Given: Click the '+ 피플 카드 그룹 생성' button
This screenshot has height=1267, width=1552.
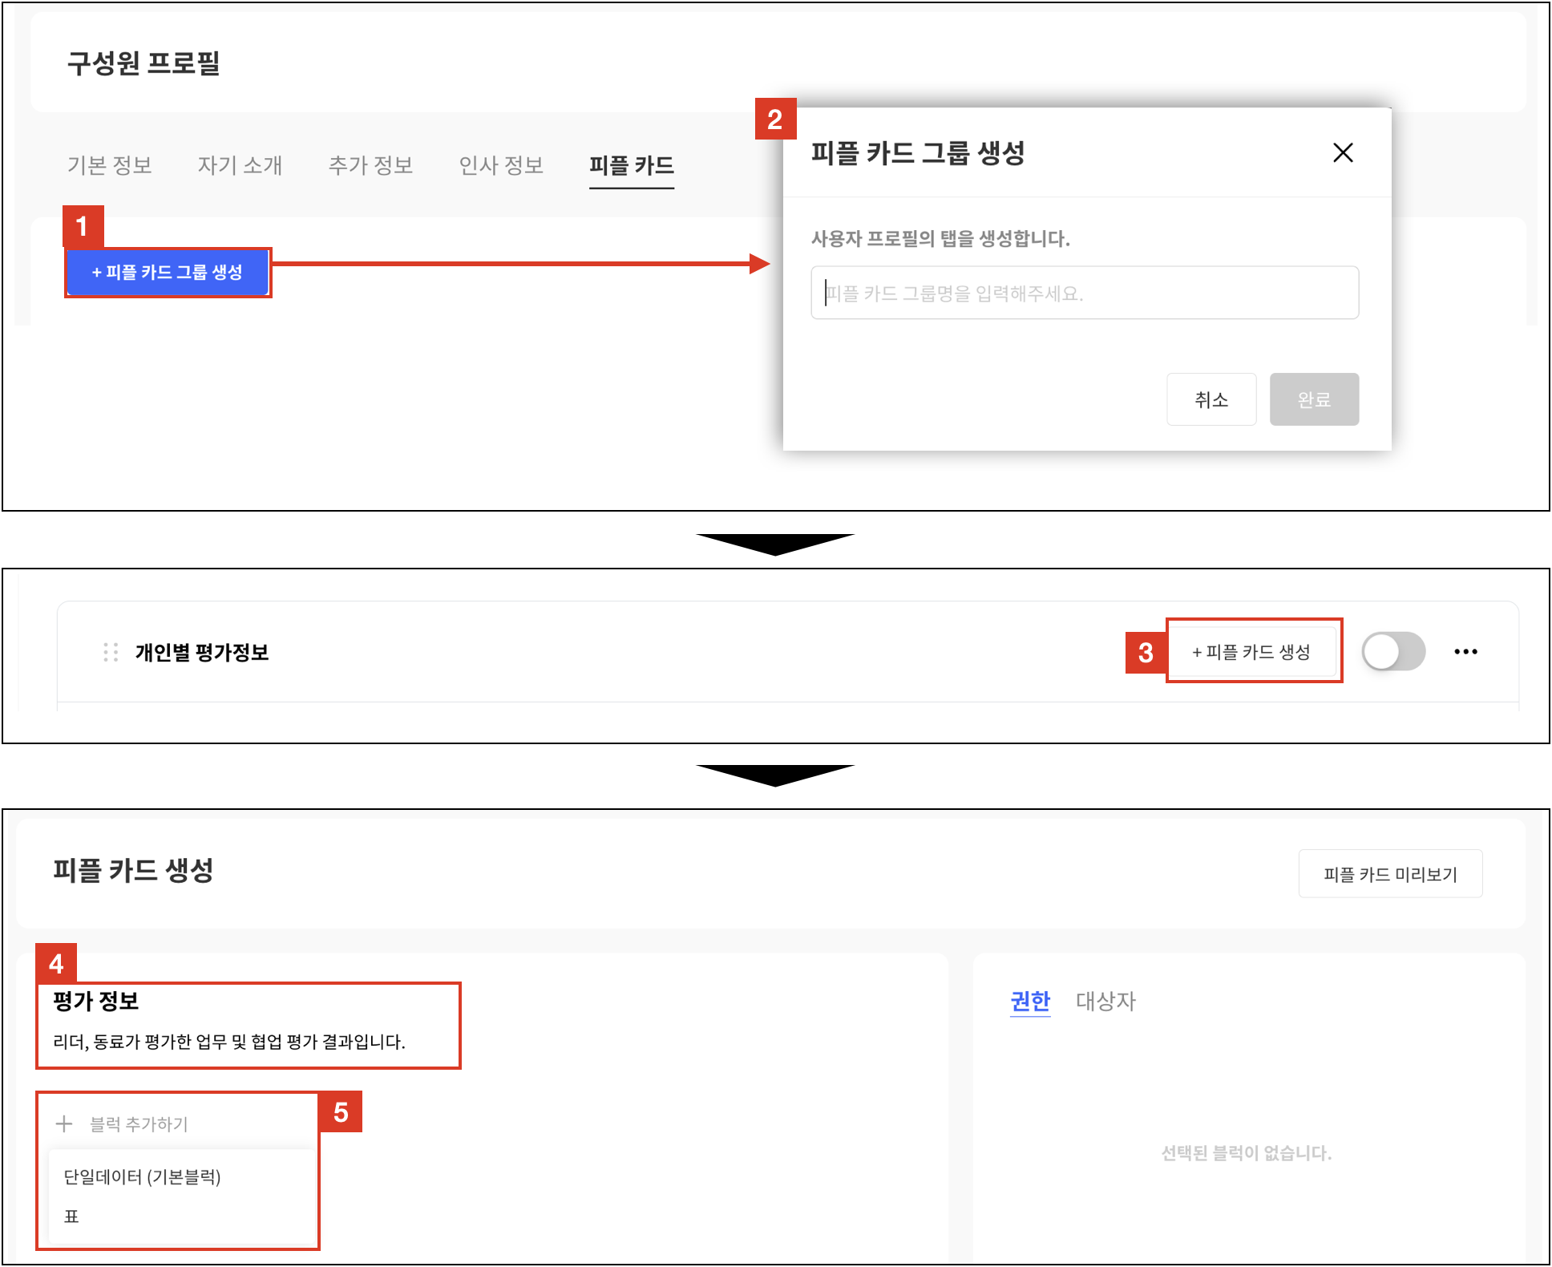Looking at the screenshot, I should tap(168, 273).
